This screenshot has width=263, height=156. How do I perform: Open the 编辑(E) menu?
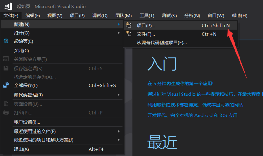pos(33,16)
